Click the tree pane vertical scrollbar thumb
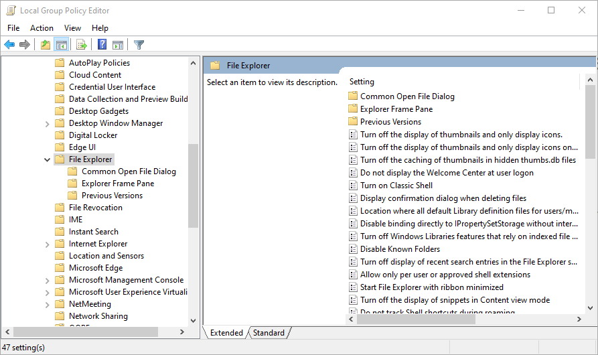 coord(193,186)
